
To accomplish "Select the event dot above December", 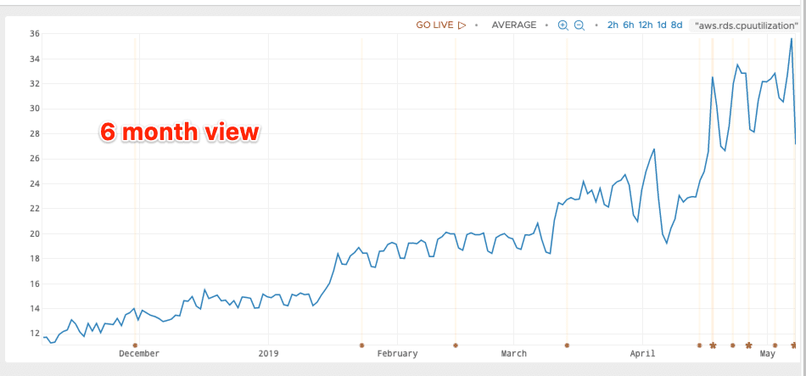I will tap(135, 345).
